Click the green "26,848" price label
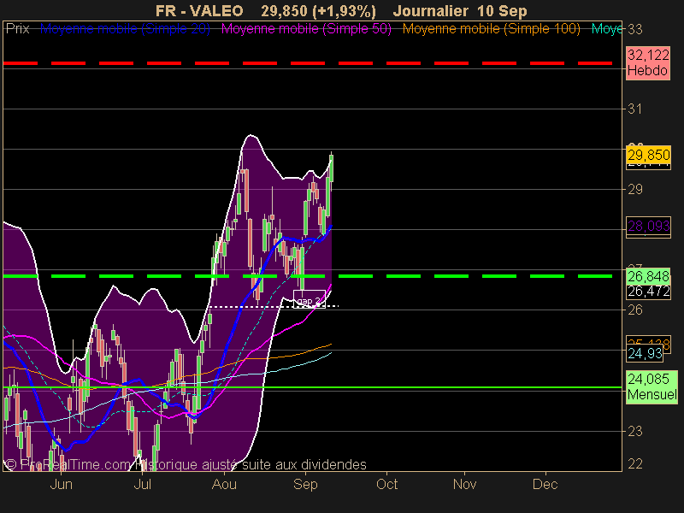This screenshot has width=684, height=513. point(648,276)
